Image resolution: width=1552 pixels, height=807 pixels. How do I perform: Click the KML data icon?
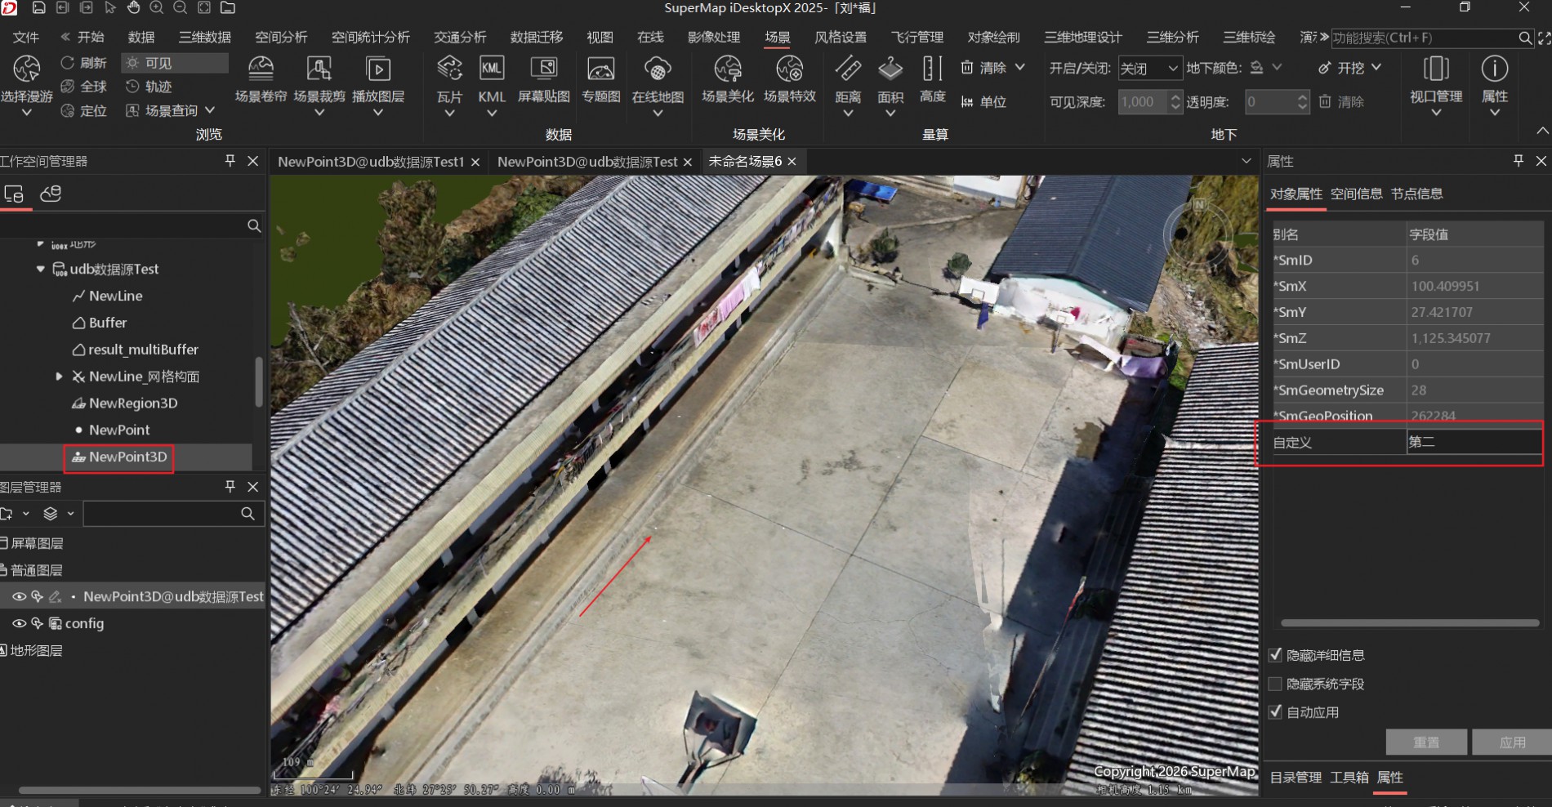coord(491,70)
